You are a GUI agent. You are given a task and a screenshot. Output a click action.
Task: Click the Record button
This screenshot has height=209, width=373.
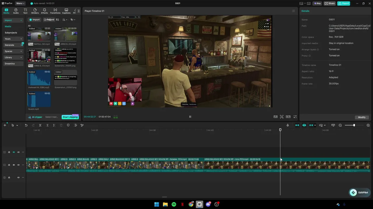[49, 20]
